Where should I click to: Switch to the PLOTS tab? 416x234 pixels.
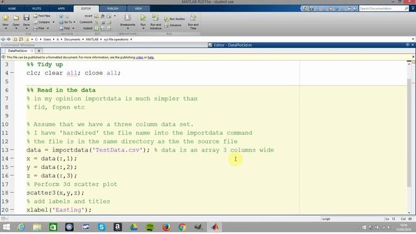tap(36, 8)
